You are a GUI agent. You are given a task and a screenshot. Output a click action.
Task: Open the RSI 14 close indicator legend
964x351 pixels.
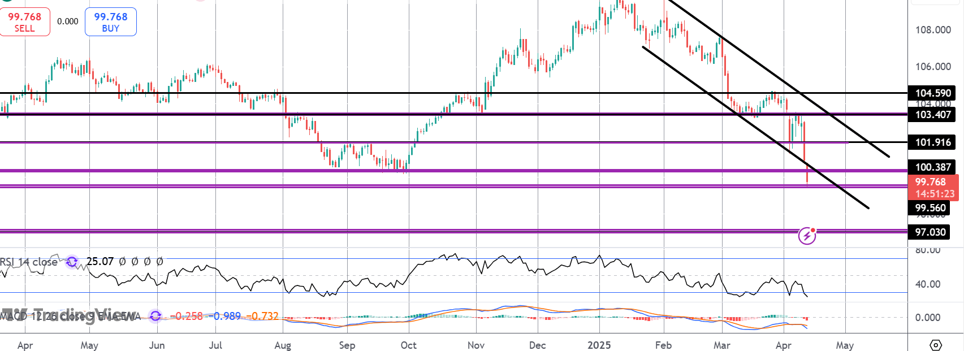click(29, 262)
